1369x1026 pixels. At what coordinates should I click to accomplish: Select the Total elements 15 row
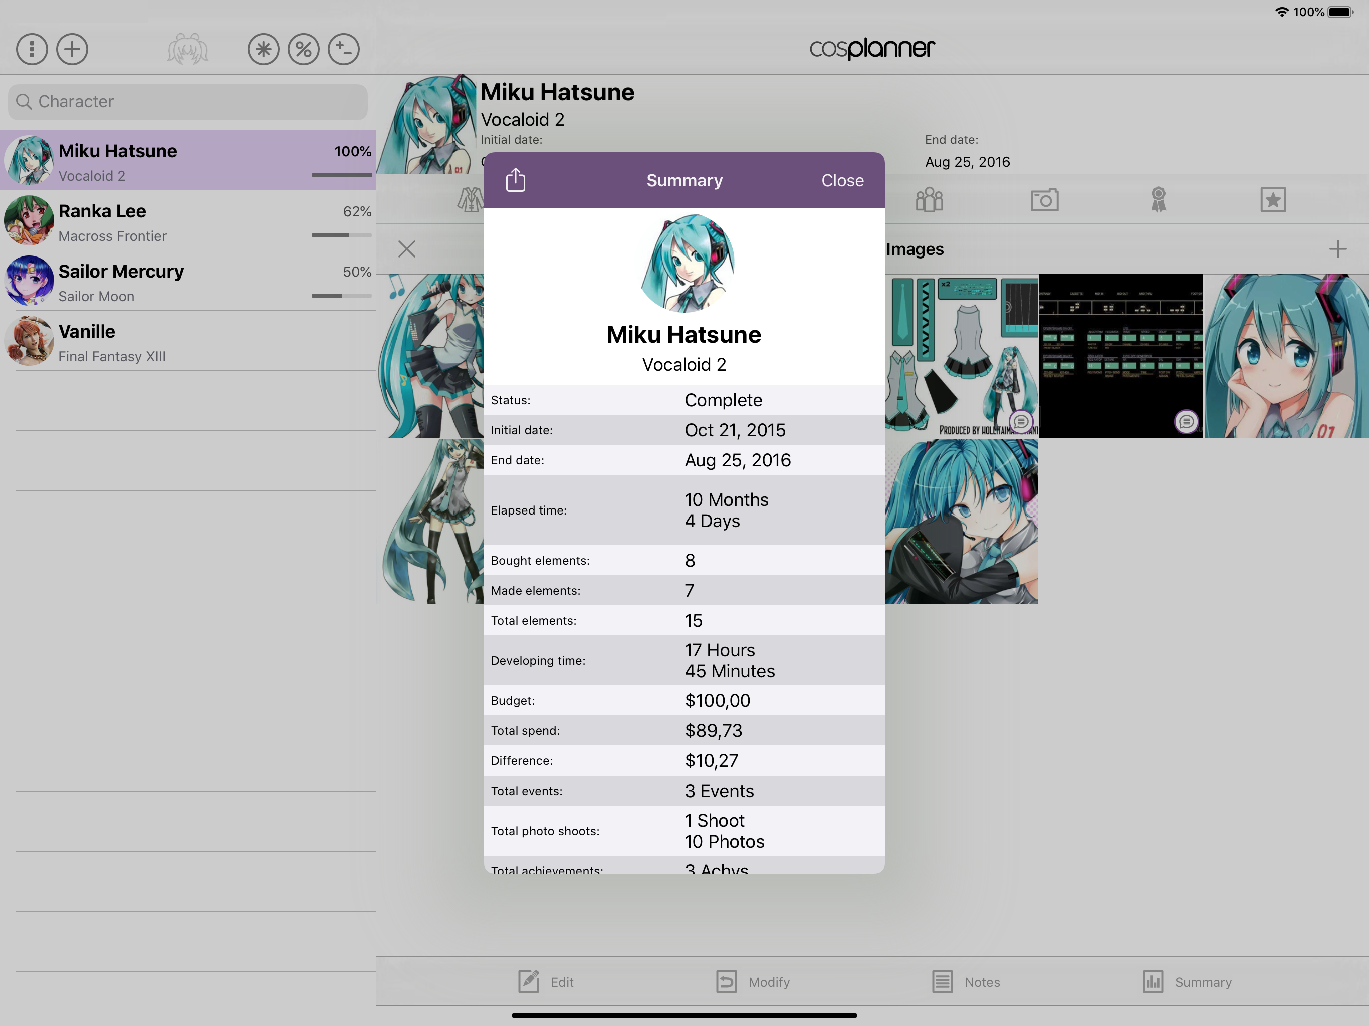684,620
